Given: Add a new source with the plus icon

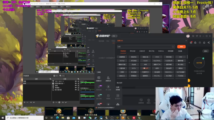Looking at the screenshot, I should [53, 102].
